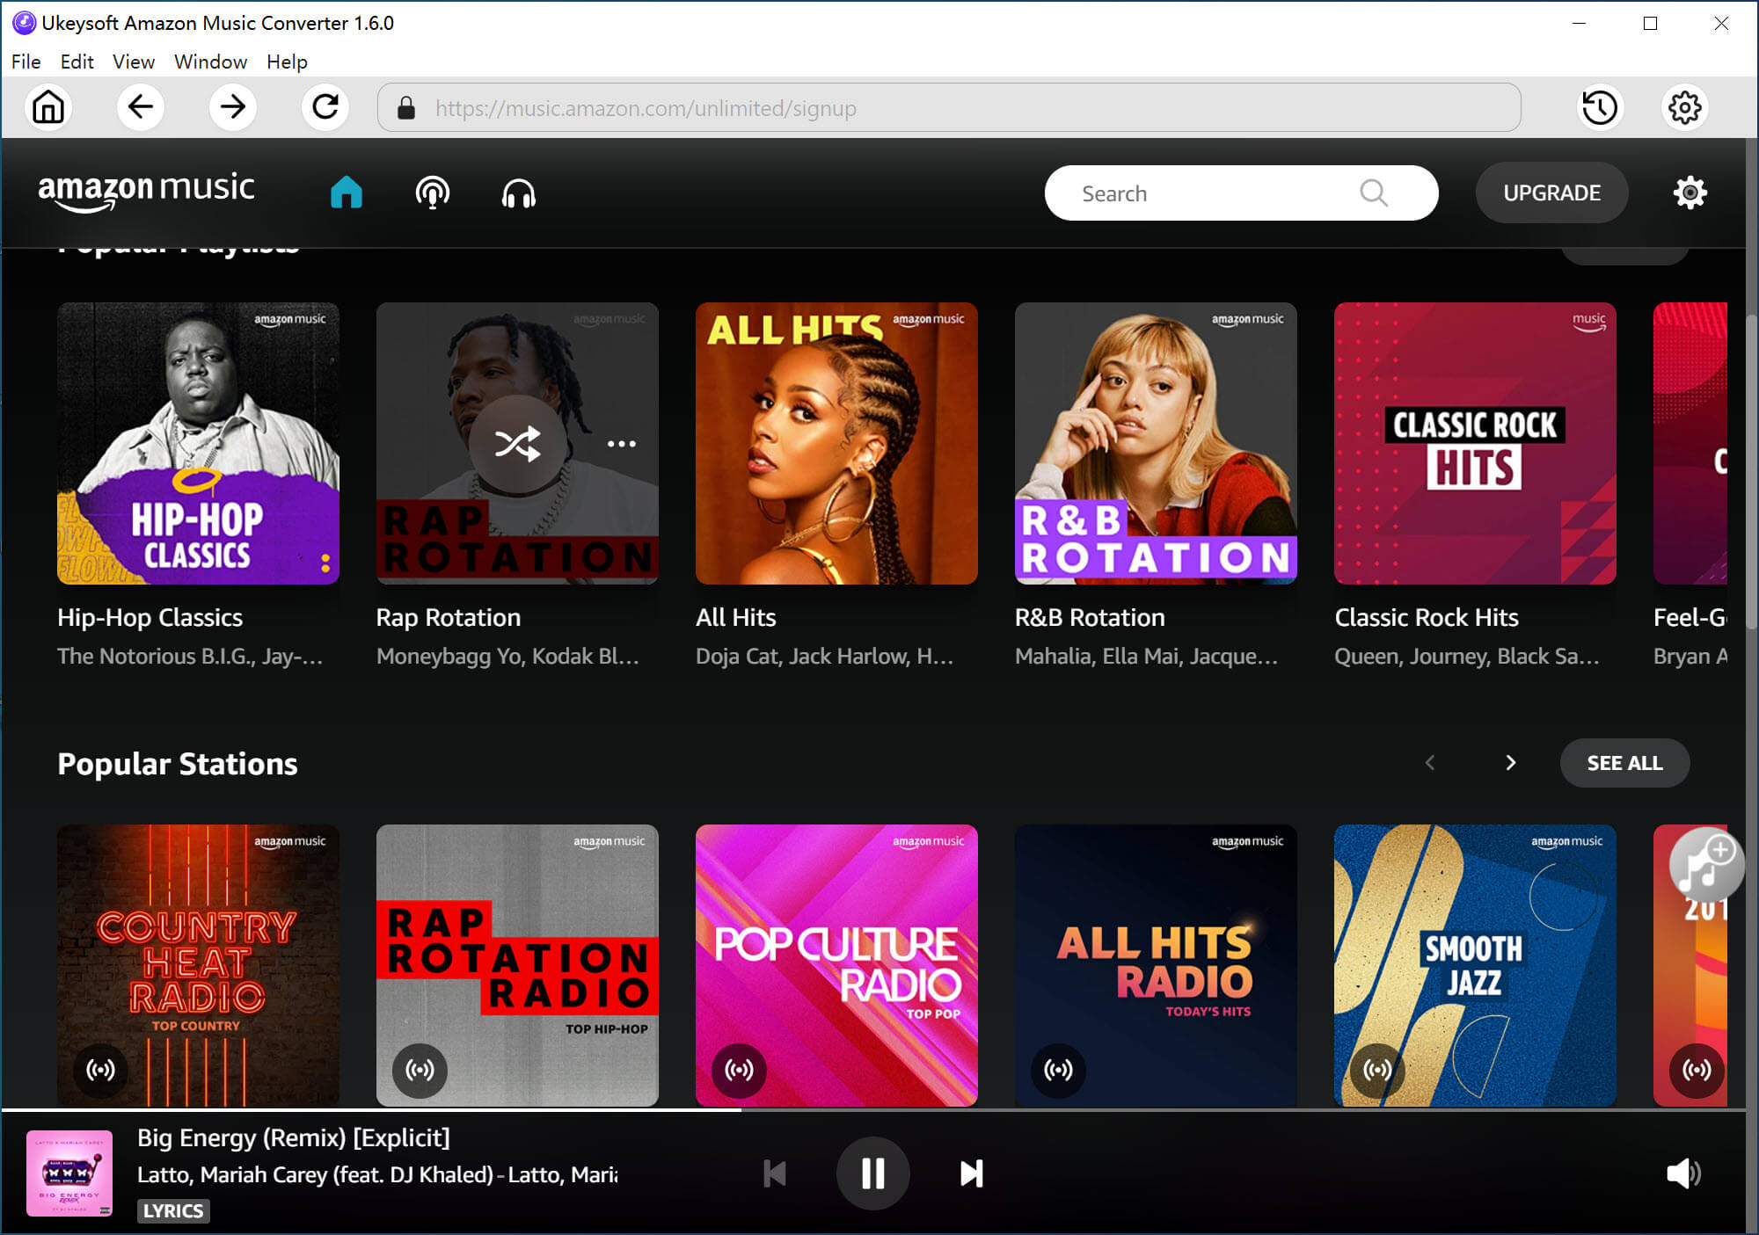Open Amazon Music settings gear beside Upgrade
Screen dimensions: 1759x1235
[x=1690, y=193]
